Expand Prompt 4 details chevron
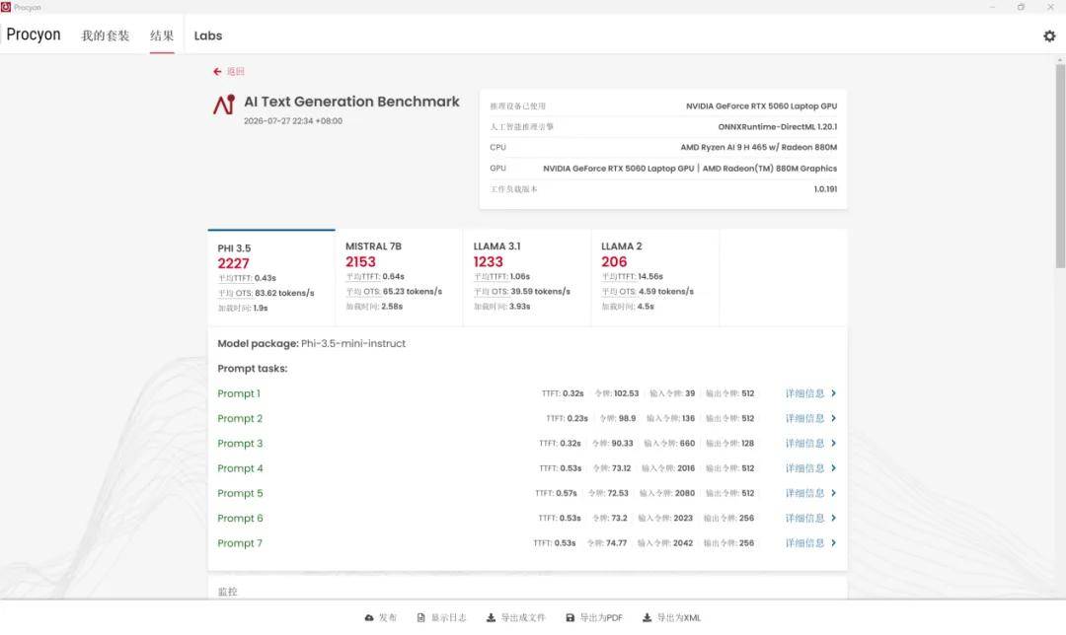This screenshot has height=635, width=1066. point(833,468)
